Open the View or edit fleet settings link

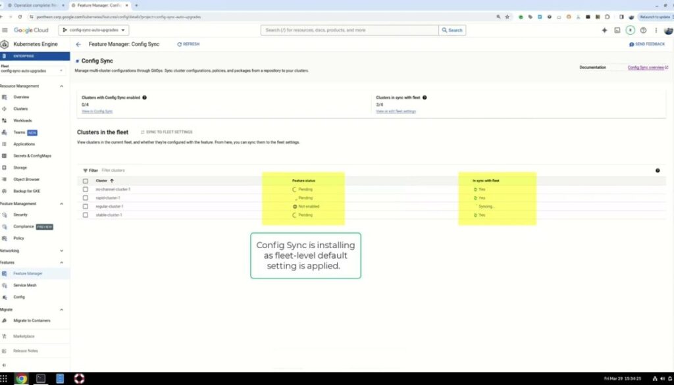click(x=396, y=111)
